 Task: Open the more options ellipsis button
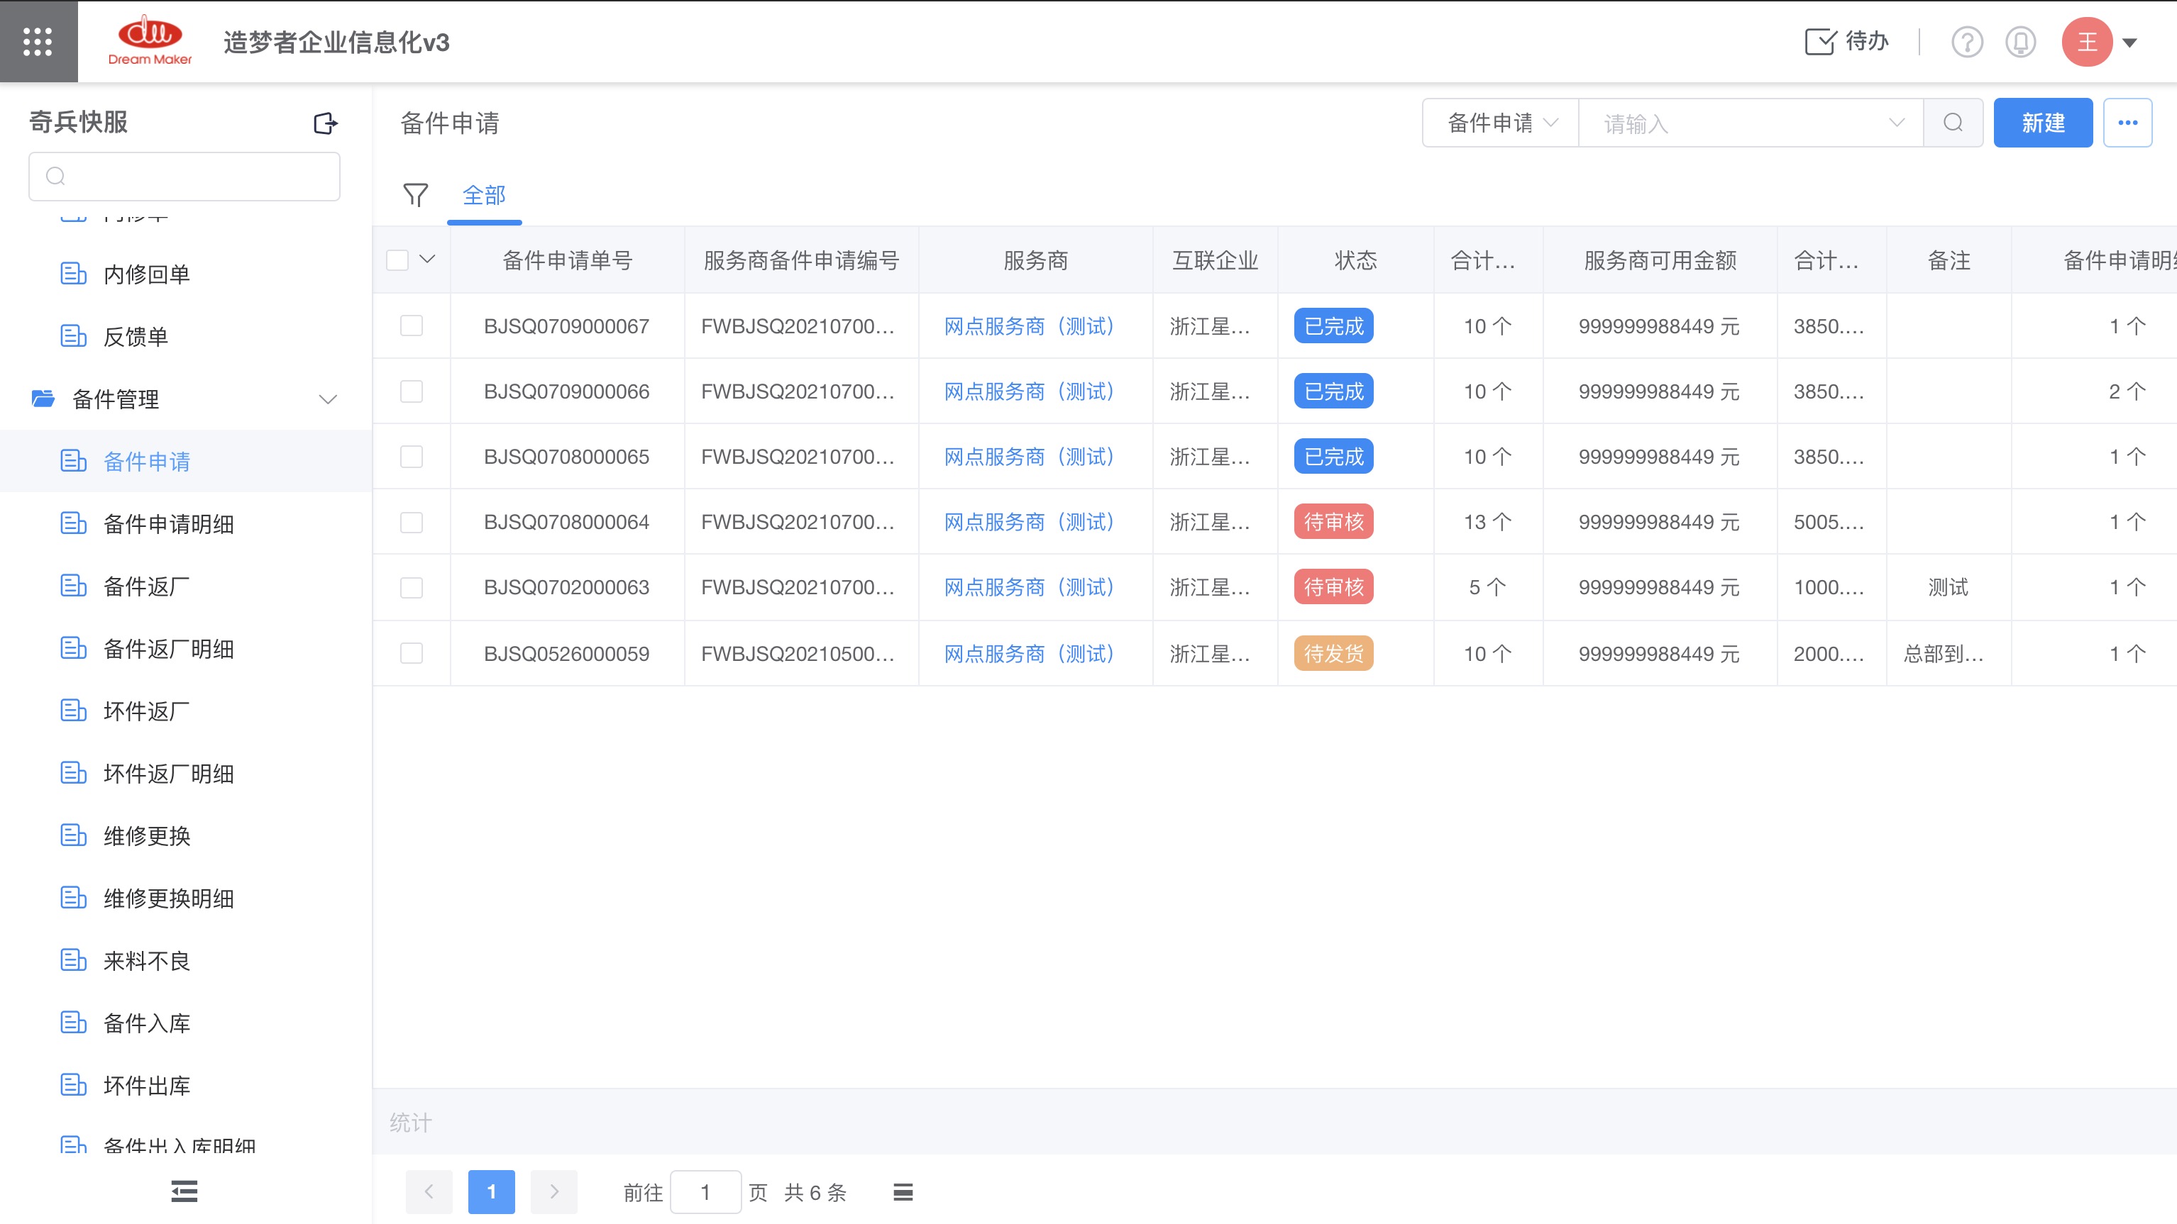coord(2127,123)
